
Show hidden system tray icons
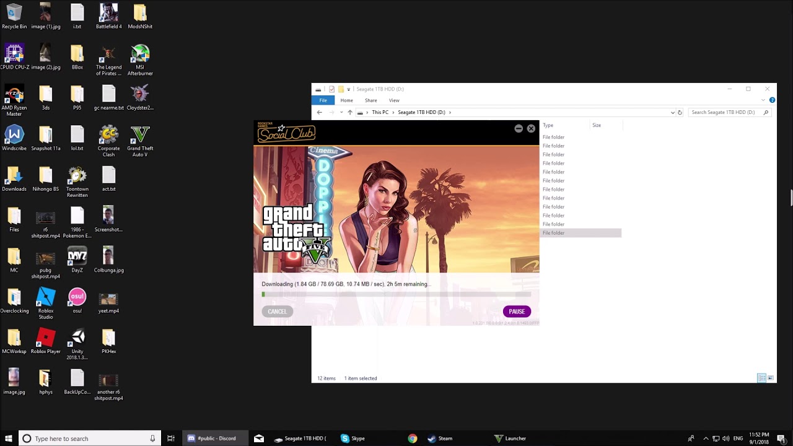point(706,439)
